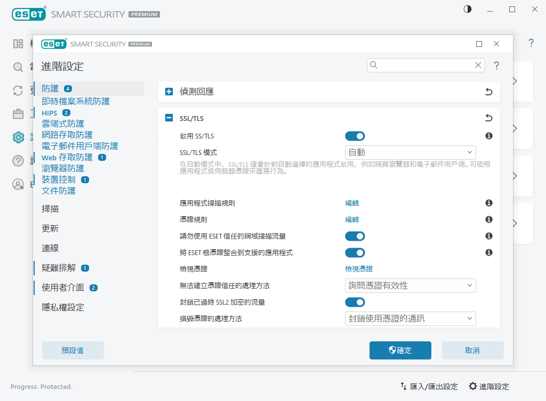Disable the 啟用 SS/TLS switch
Image resolution: width=546 pixels, height=401 pixels.
pyautogui.click(x=355, y=136)
